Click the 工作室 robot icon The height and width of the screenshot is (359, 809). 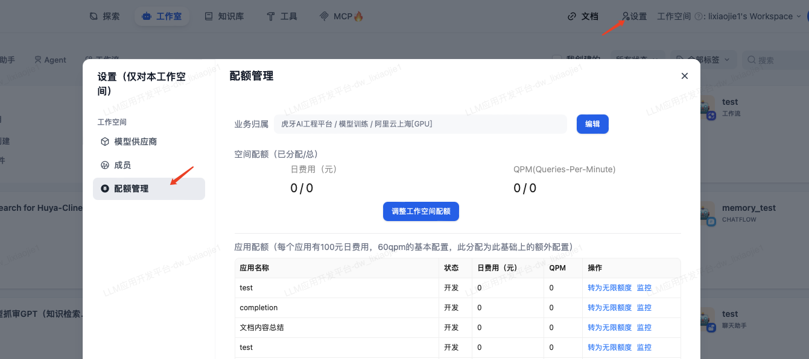(147, 16)
